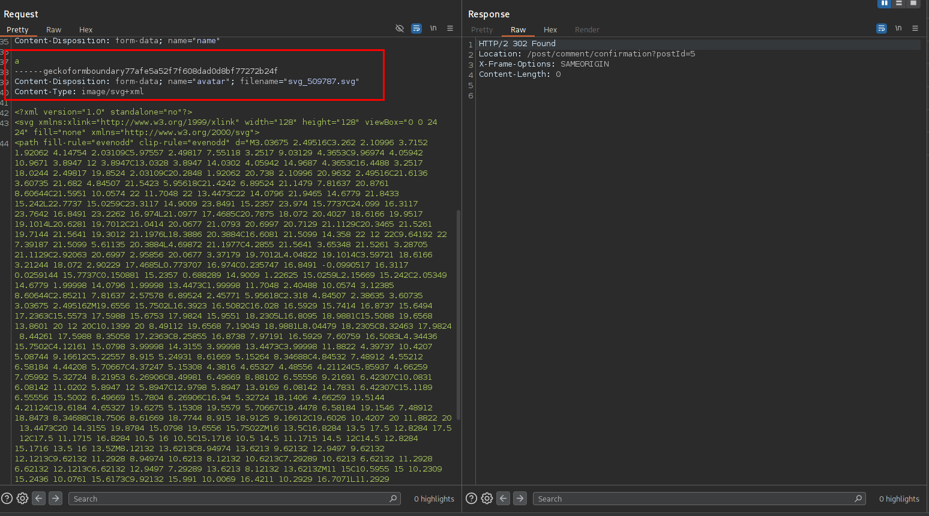The width and height of the screenshot is (929, 516).
Task: Toggle show newlines (\n) in Response panel
Action: click(898, 29)
